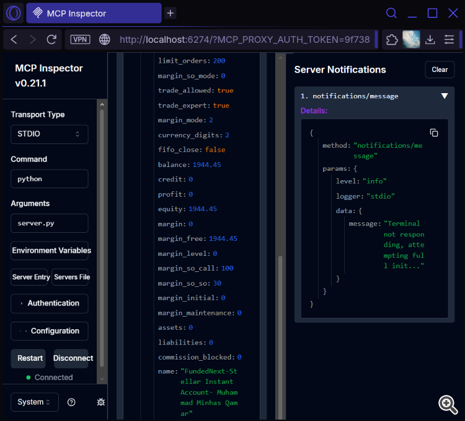Viewport: 465px width, 421px height.
Task: Click the 'MCP Inspector v0.21.1' heading
Action: [x=49, y=76]
